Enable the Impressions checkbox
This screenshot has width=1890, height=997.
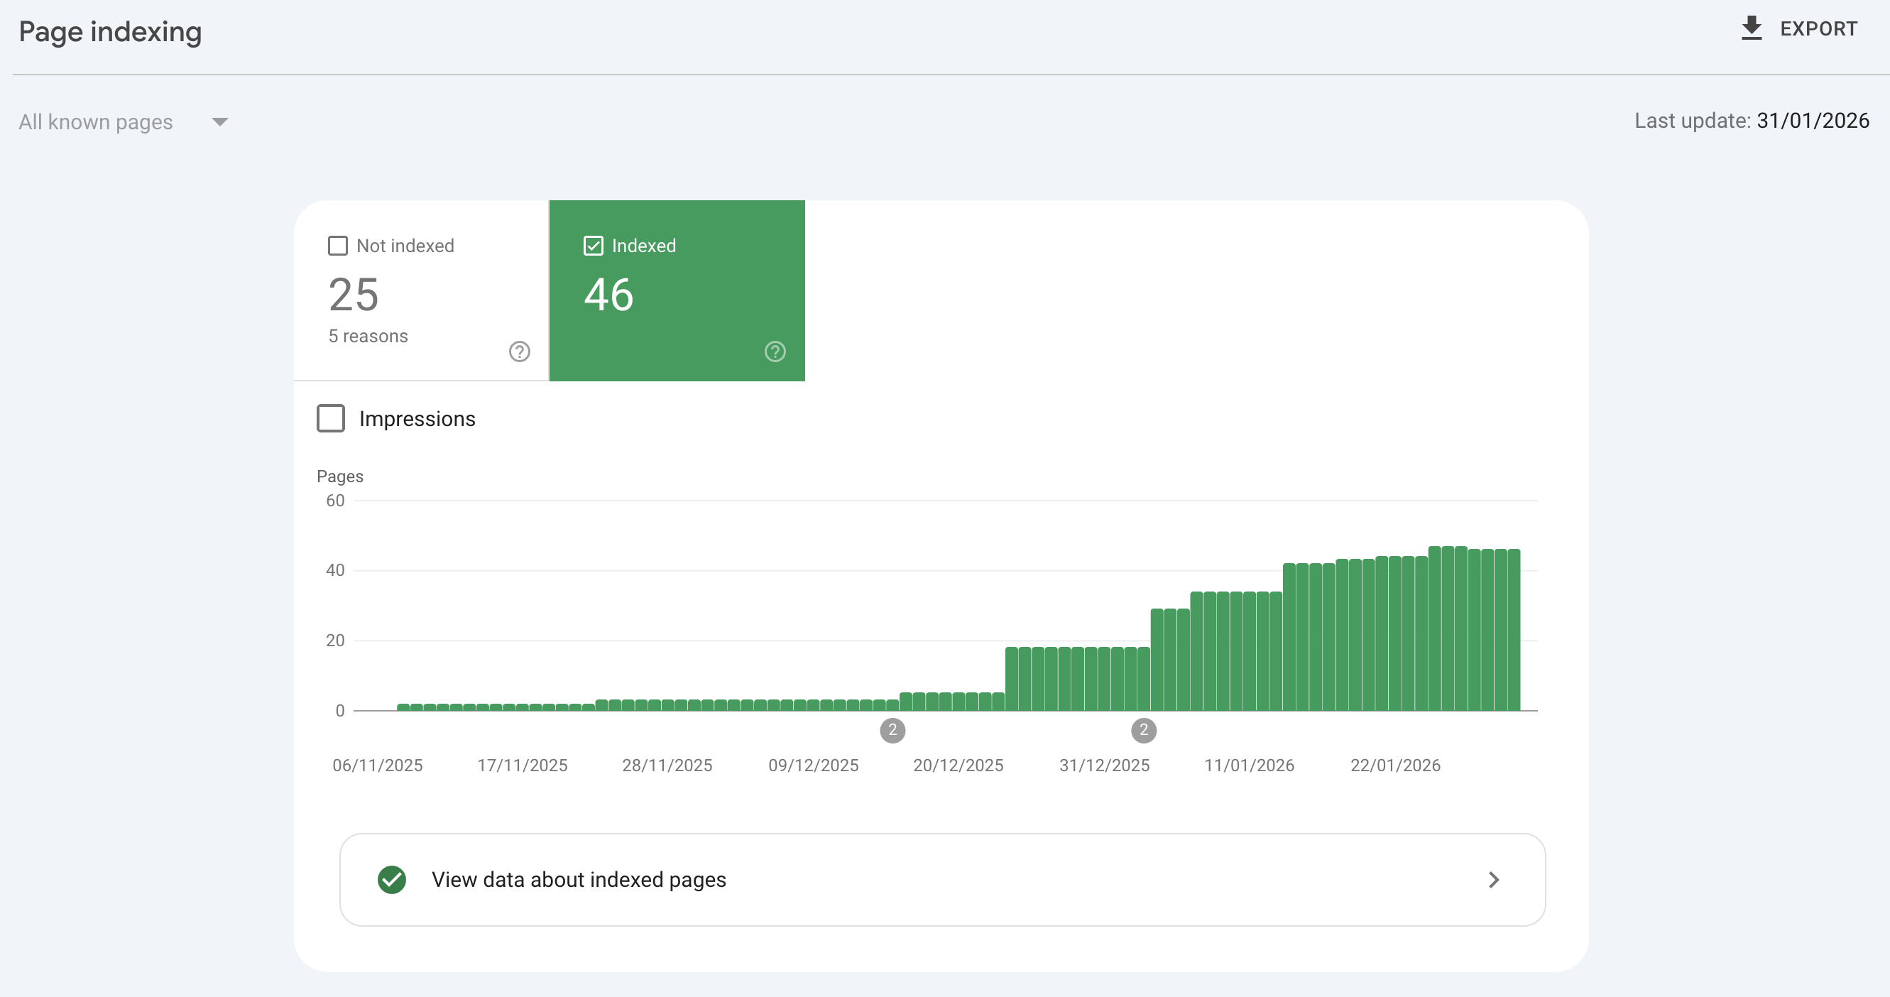click(x=331, y=418)
